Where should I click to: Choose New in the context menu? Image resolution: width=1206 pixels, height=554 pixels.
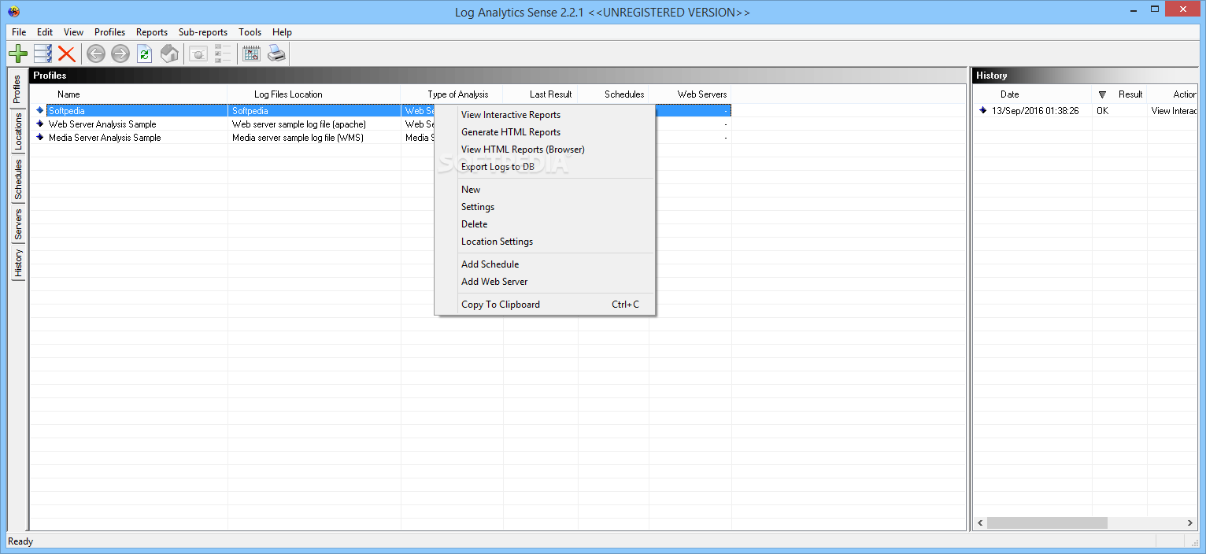pyautogui.click(x=545, y=190)
